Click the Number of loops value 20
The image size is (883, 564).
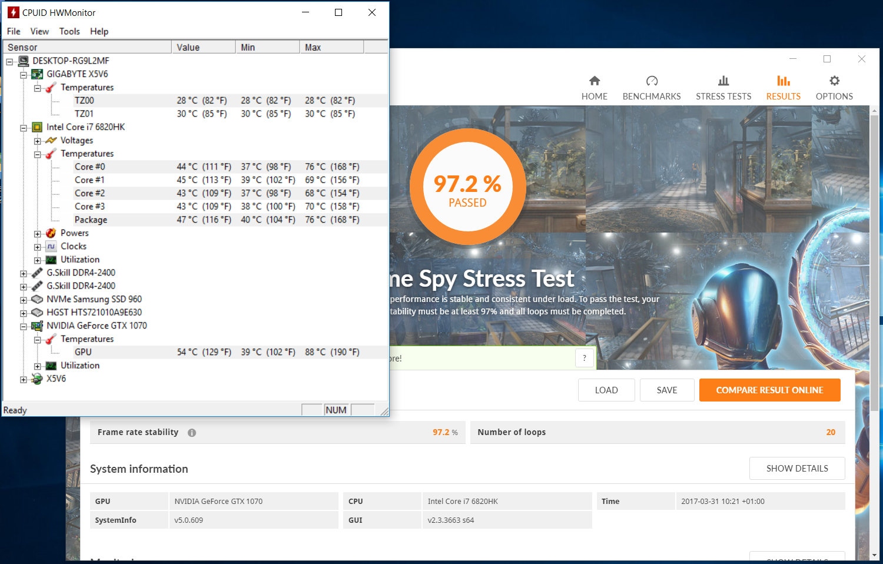click(831, 432)
